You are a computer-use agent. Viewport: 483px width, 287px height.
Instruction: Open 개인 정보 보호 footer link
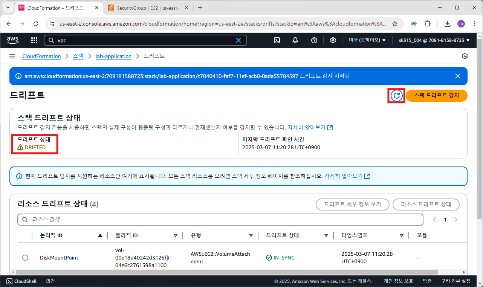398,281
